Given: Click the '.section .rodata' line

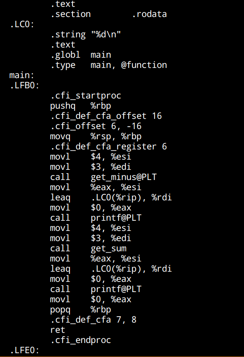Looking at the screenshot, I should click(108, 14).
